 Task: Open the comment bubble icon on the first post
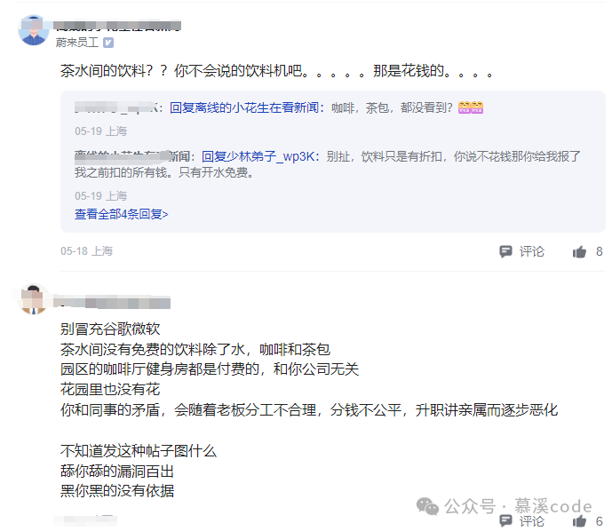click(505, 251)
